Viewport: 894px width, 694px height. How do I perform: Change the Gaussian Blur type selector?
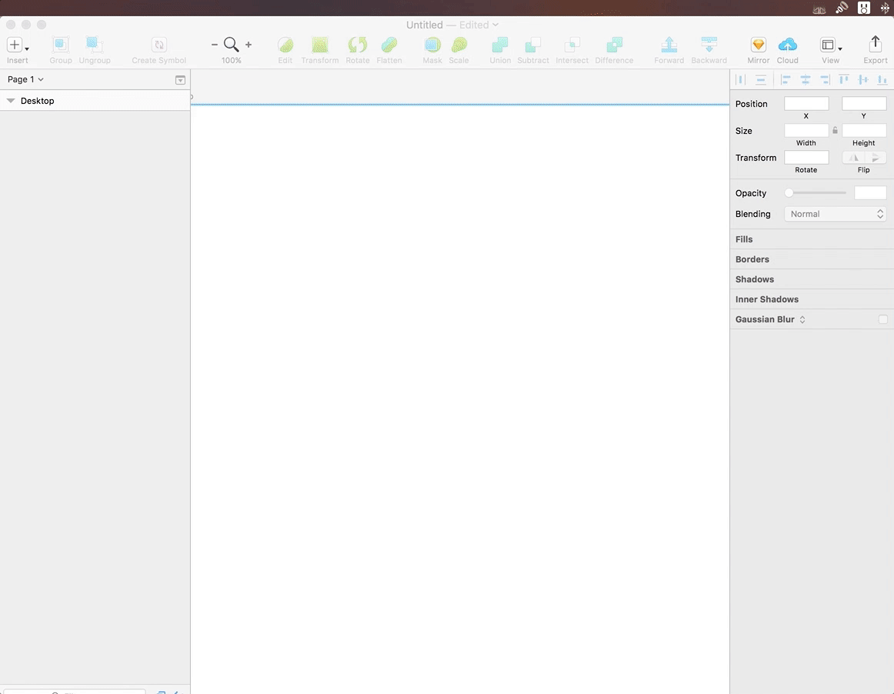pos(802,319)
